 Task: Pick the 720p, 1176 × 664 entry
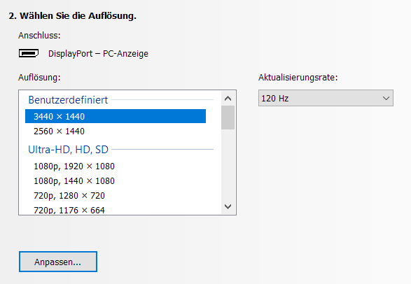pyautogui.click(x=116, y=210)
